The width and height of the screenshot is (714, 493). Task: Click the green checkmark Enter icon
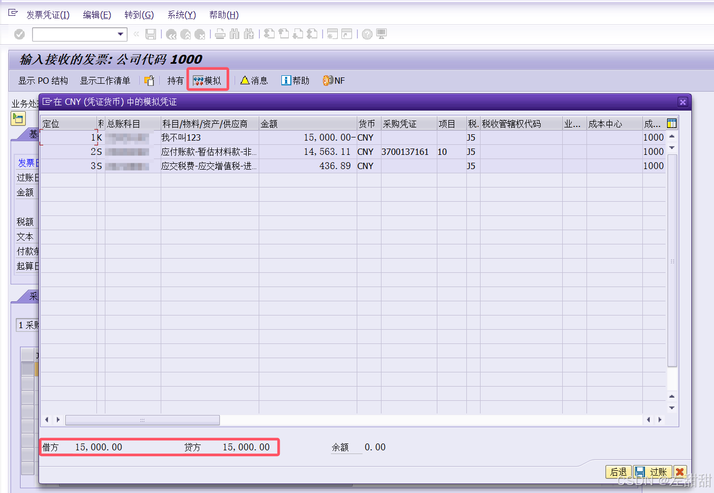pos(19,34)
